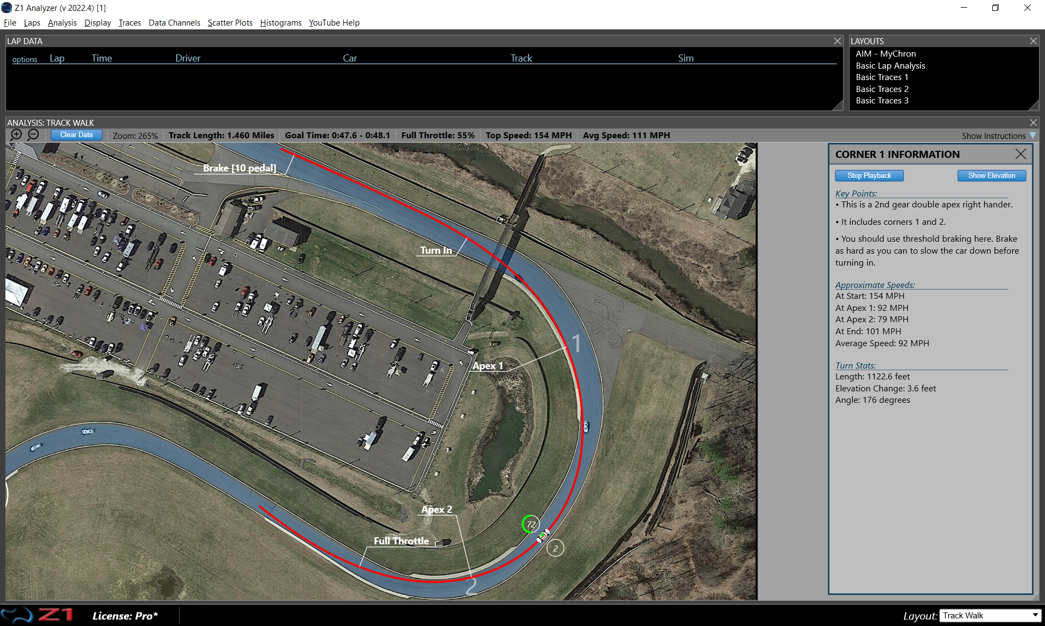Click the Apex 1 track label
This screenshot has height=626, width=1045.
pos(488,366)
